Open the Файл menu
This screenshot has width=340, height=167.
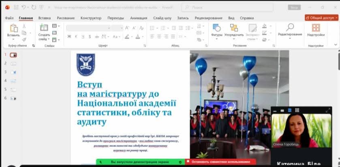9,18
